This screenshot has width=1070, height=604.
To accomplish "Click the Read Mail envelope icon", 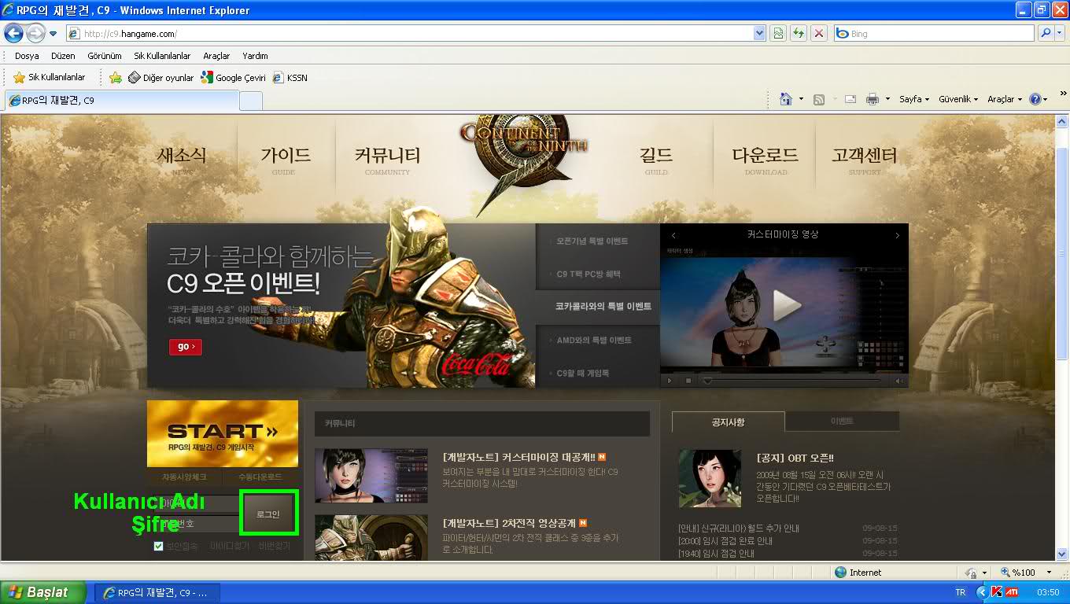I will coord(850,99).
